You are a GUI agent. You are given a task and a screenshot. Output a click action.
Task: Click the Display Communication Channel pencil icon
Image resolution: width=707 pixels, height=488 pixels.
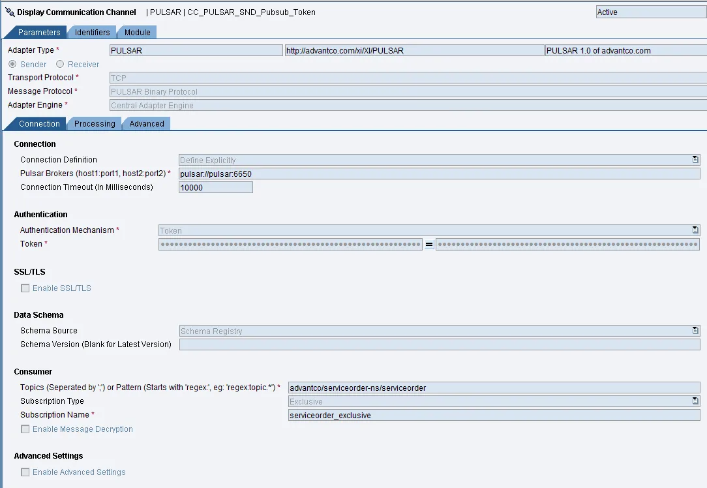(10, 12)
